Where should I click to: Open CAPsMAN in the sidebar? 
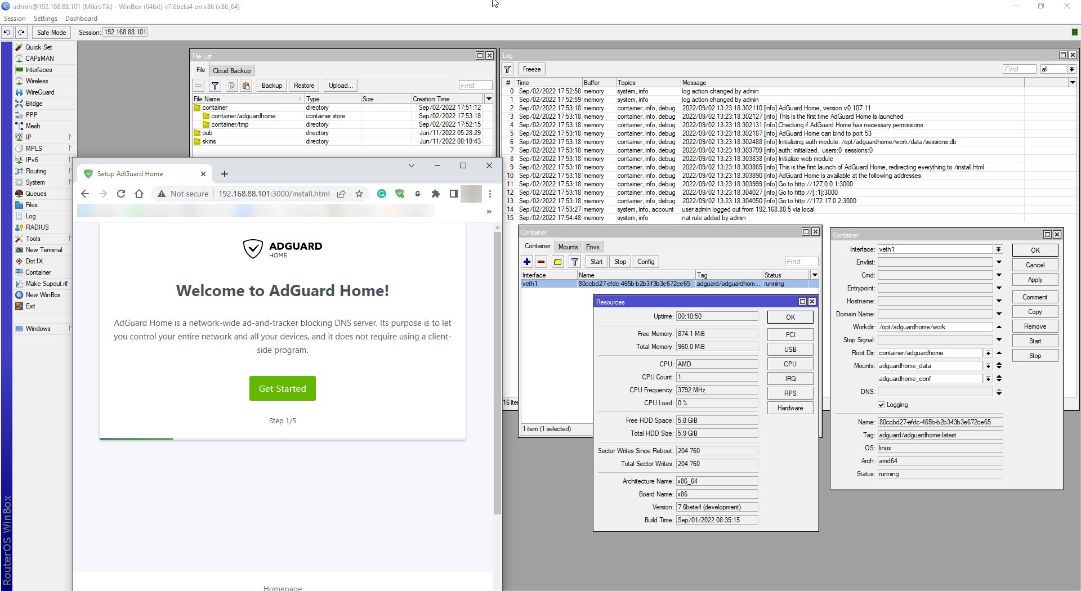tap(39, 59)
